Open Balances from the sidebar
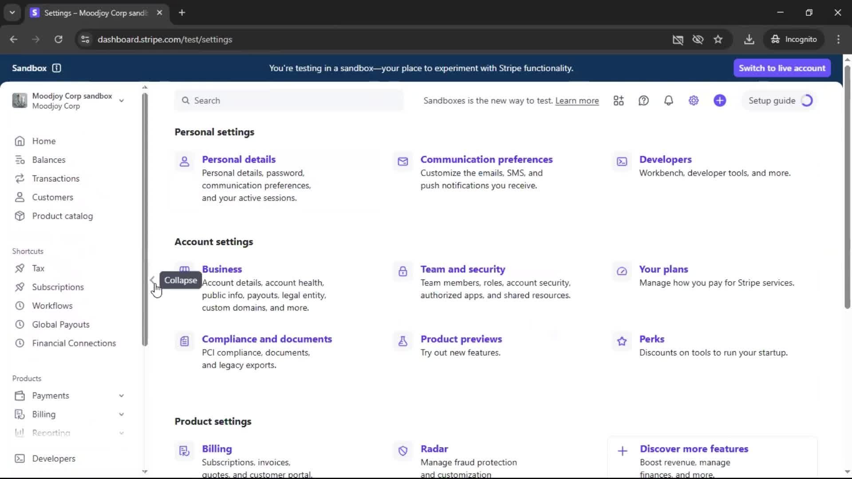 48,160
